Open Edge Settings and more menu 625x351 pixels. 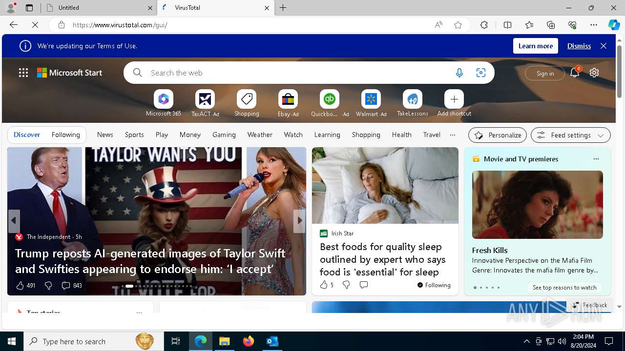(594, 25)
